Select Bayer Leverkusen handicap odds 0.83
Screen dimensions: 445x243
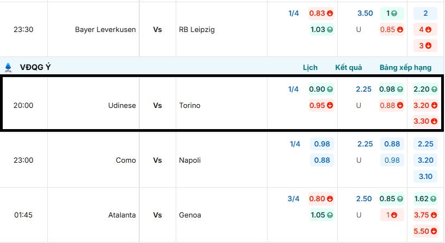[321, 14]
